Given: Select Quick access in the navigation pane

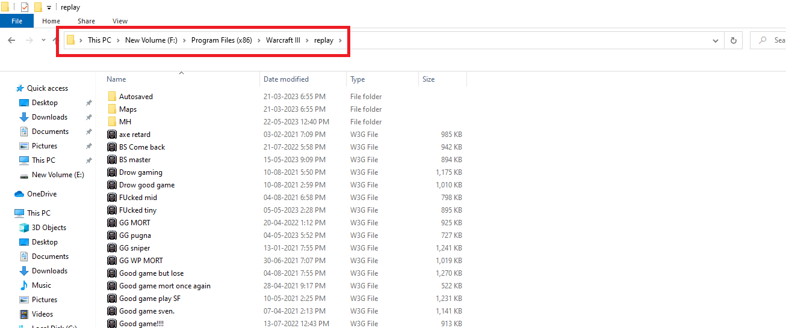Looking at the screenshot, I should coord(48,88).
